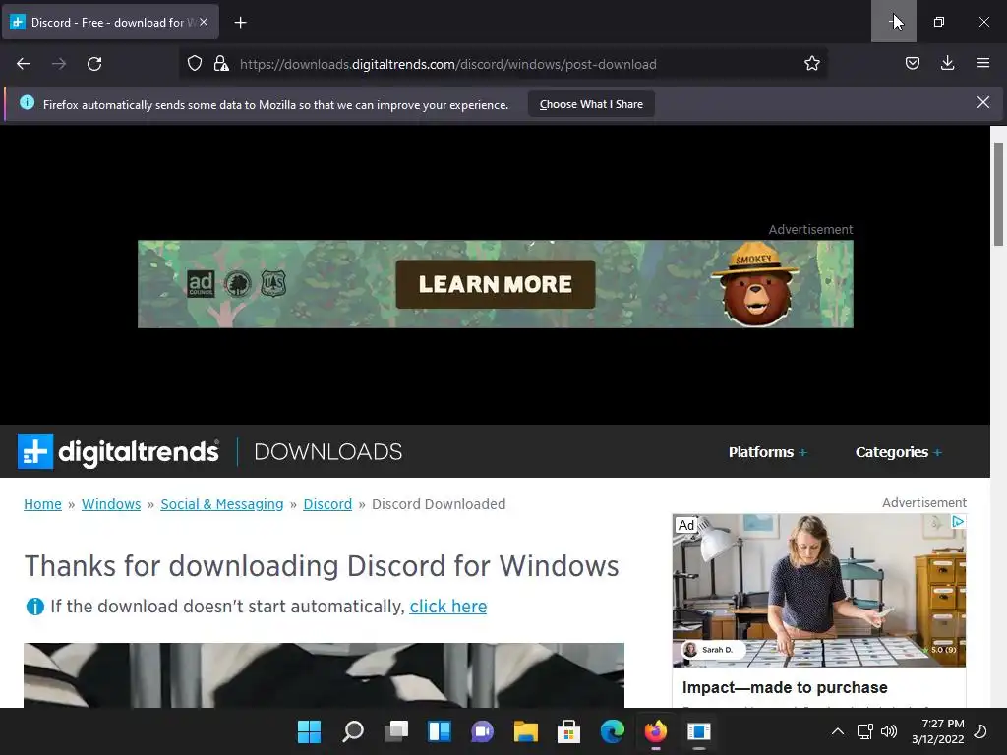Open Task View on the taskbar
This screenshot has height=755, width=1007.
coord(396,731)
